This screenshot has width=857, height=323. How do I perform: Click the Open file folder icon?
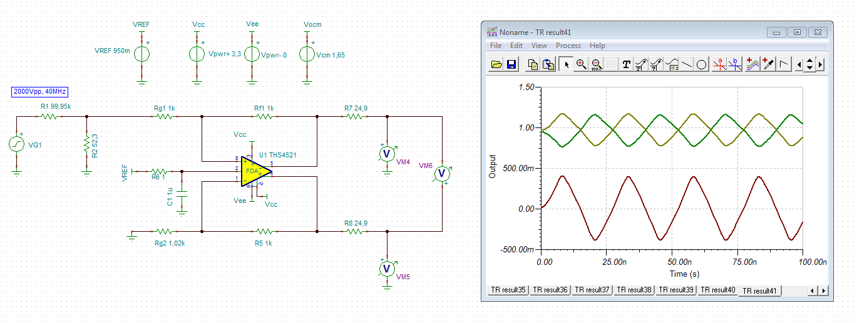(496, 64)
